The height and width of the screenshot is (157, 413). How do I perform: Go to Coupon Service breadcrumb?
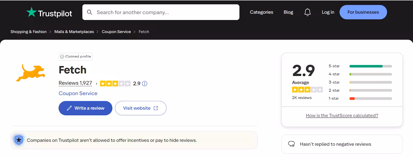pyautogui.click(x=116, y=32)
